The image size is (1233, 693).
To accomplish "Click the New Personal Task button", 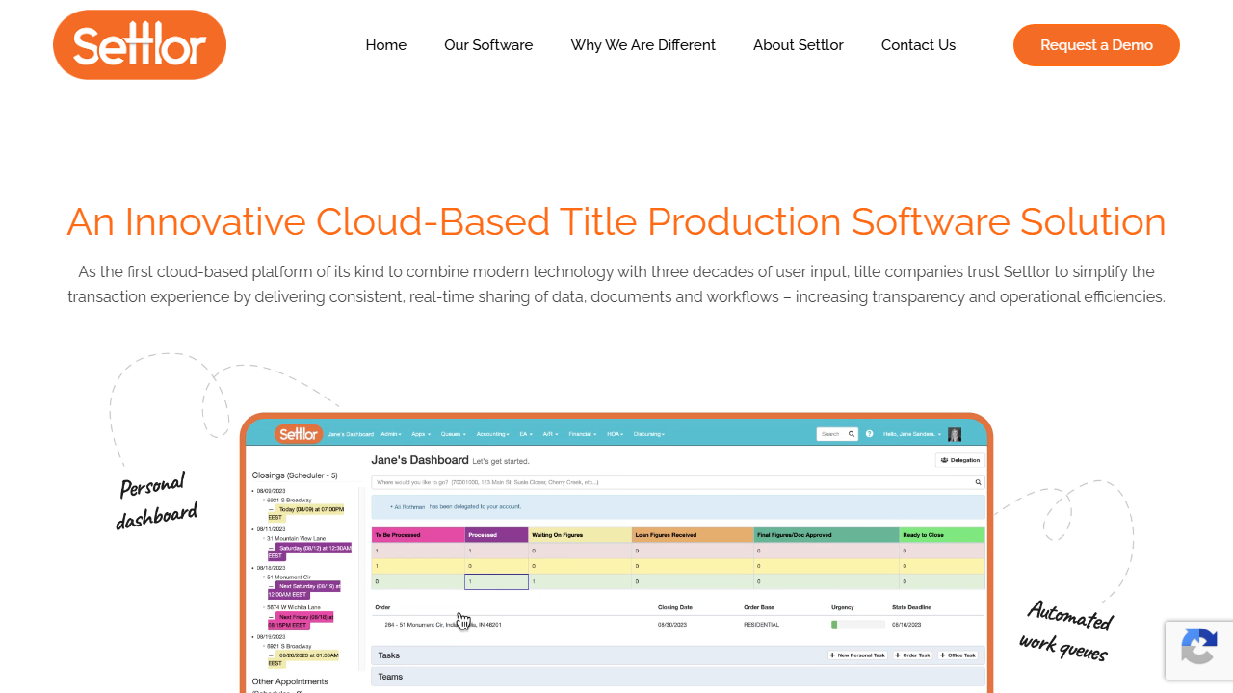I will pos(858,655).
